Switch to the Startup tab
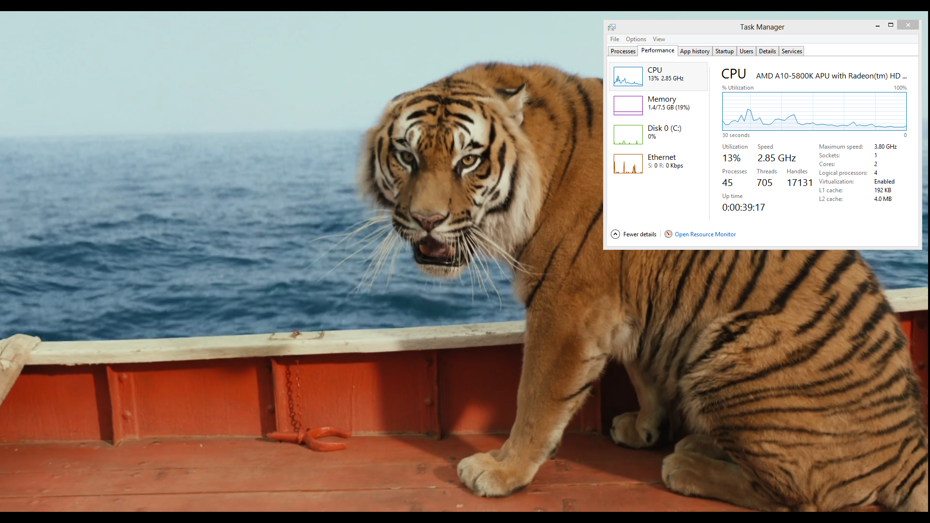Image resolution: width=930 pixels, height=523 pixels. (x=725, y=51)
